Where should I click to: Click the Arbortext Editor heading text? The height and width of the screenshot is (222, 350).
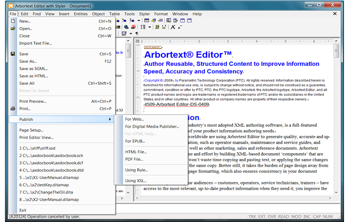[x=188, y=54]
